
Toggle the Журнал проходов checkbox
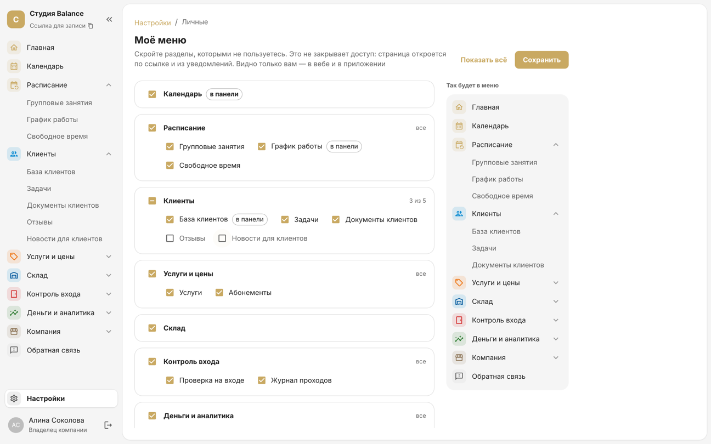(262, 380)
